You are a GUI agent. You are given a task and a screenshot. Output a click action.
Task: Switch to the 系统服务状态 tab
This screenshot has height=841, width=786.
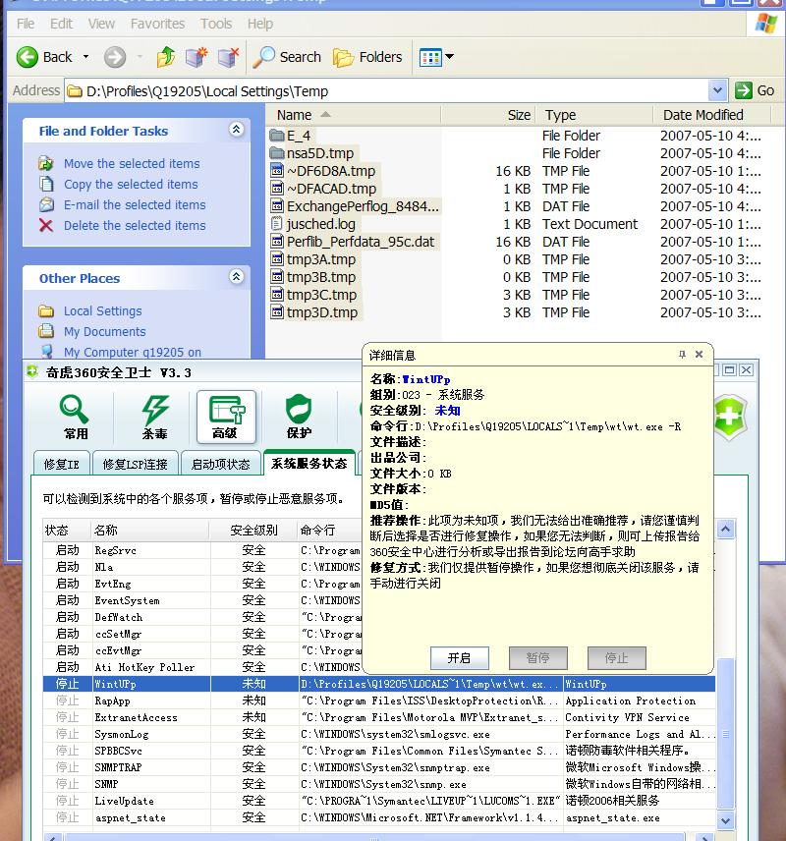pyautogui.click(x=309, y=463)
